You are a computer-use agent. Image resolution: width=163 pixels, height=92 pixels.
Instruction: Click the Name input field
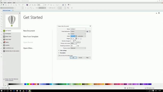(x=78, y=29)
